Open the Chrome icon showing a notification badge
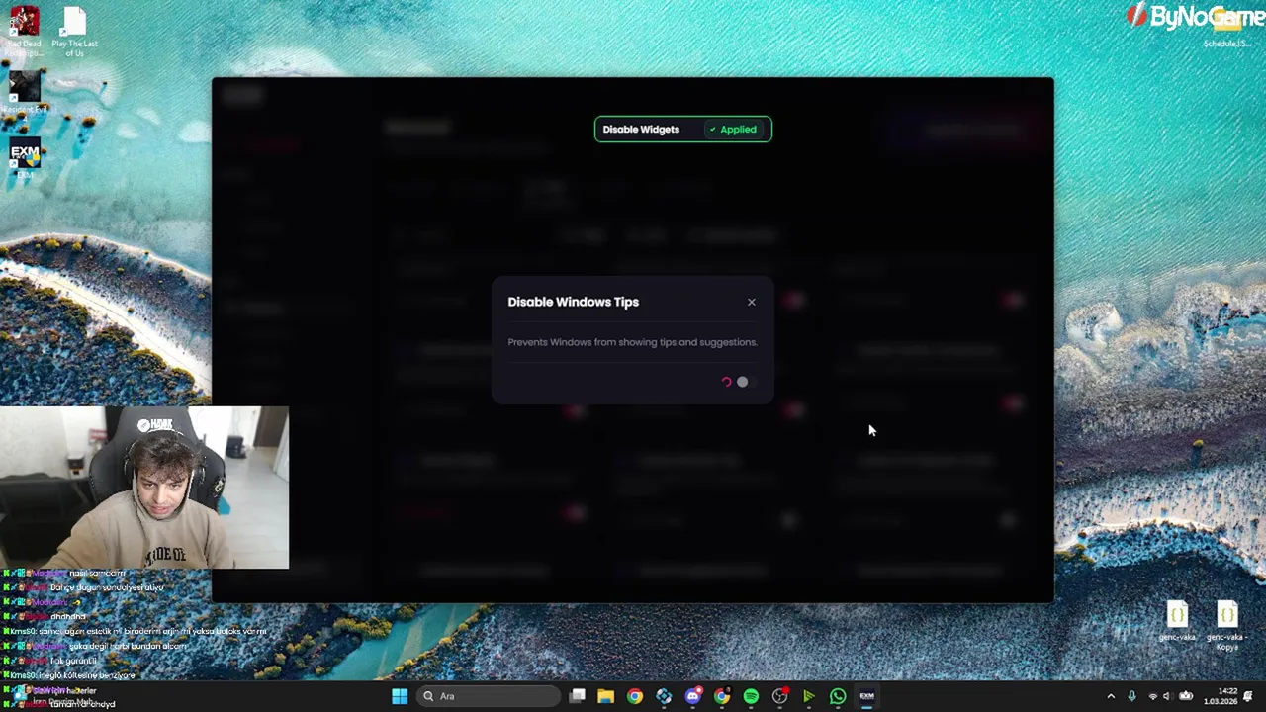 pyautogui.click(x=722, y=696)
